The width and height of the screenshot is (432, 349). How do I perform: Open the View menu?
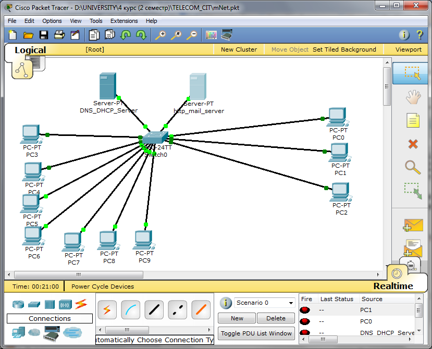point(76,21)
